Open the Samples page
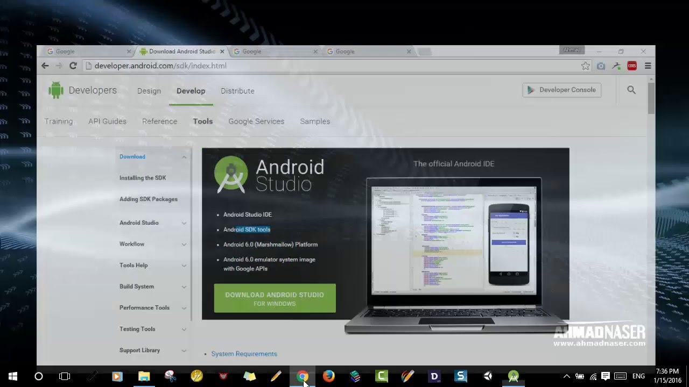Viewport: 689px width, 387px height. tap(315, 121)
